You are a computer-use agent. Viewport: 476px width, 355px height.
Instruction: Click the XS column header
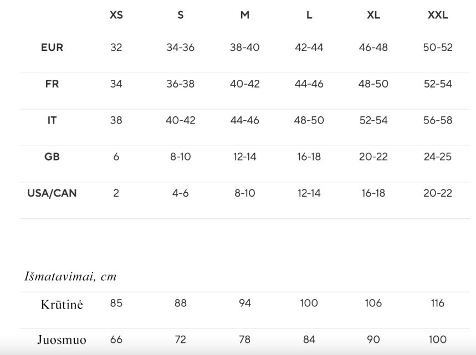point(116,15)
